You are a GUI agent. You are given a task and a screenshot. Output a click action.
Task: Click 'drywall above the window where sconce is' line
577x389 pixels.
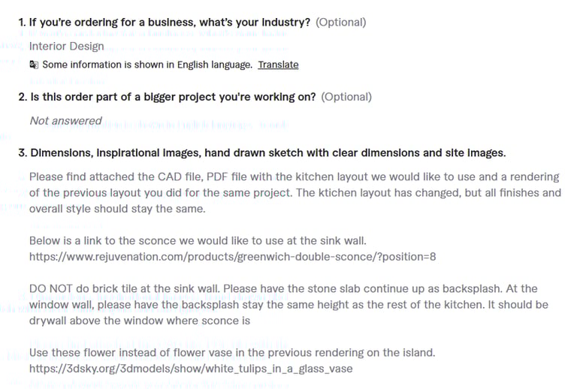click(x=140, y=321)
